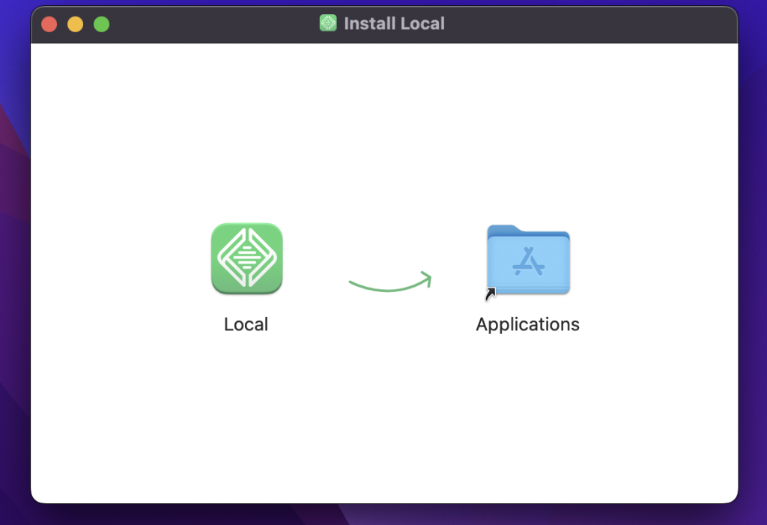Screen dimensions: 767x525
Task: Minimize the window with the yellow button
Action: pyautogui.click(x=76, y=24)
